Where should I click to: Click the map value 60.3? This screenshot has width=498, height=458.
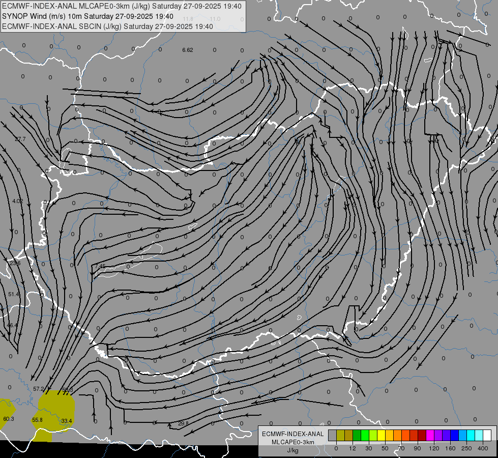pyautogui.click(x=9, y=419)
